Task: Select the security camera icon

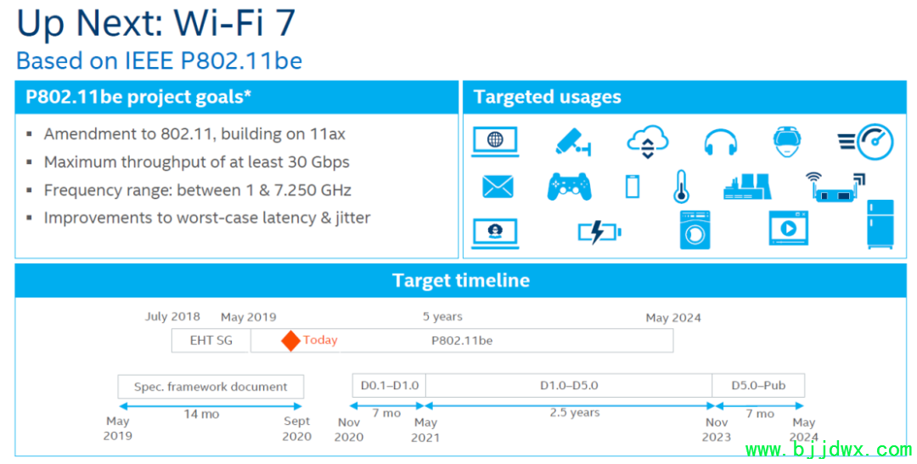Action: [572, 142]
